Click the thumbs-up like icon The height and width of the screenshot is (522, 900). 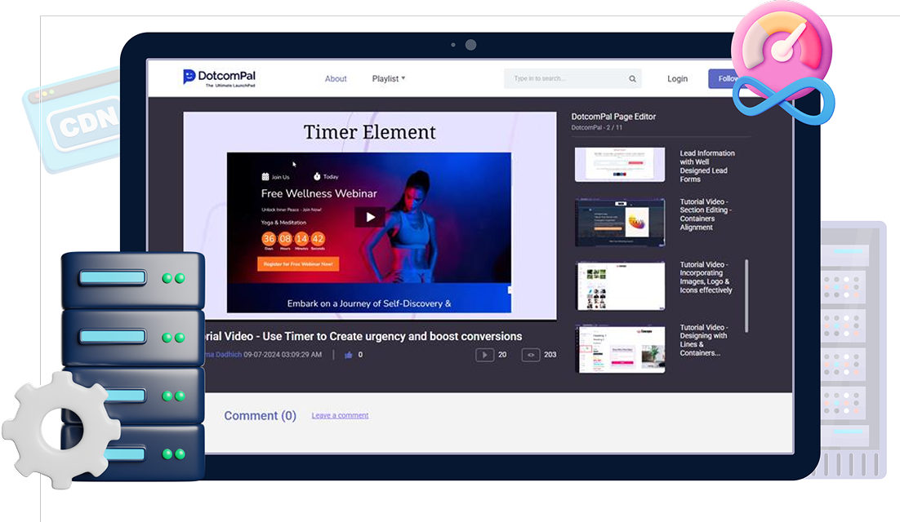349,355
